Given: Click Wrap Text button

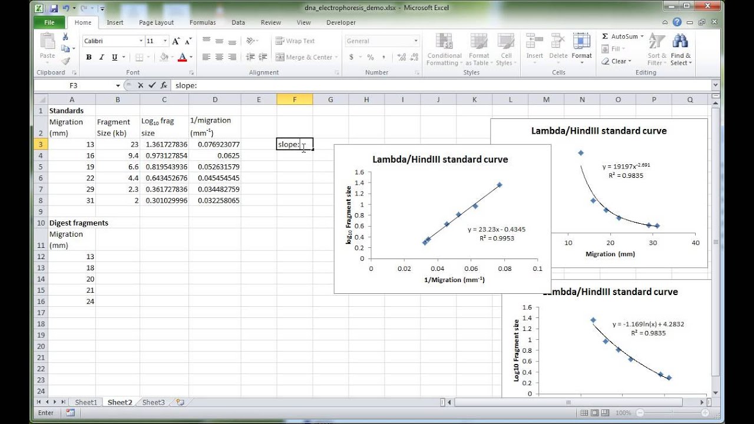Looking at the screenshot, I should 296,41.
